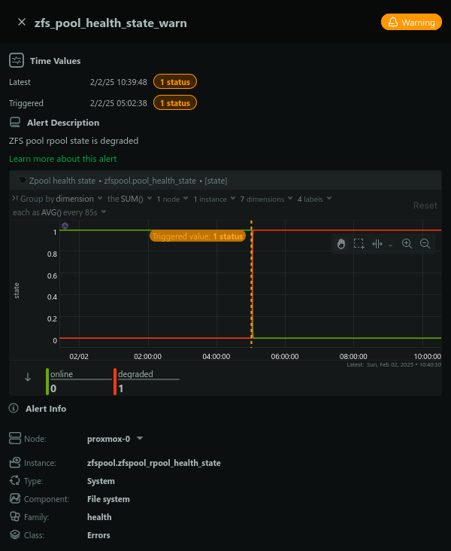Click the 2/2/25 10:39:48 latest timestamp
The width and height of the screenshot is (451, 551).
point(119,82)
